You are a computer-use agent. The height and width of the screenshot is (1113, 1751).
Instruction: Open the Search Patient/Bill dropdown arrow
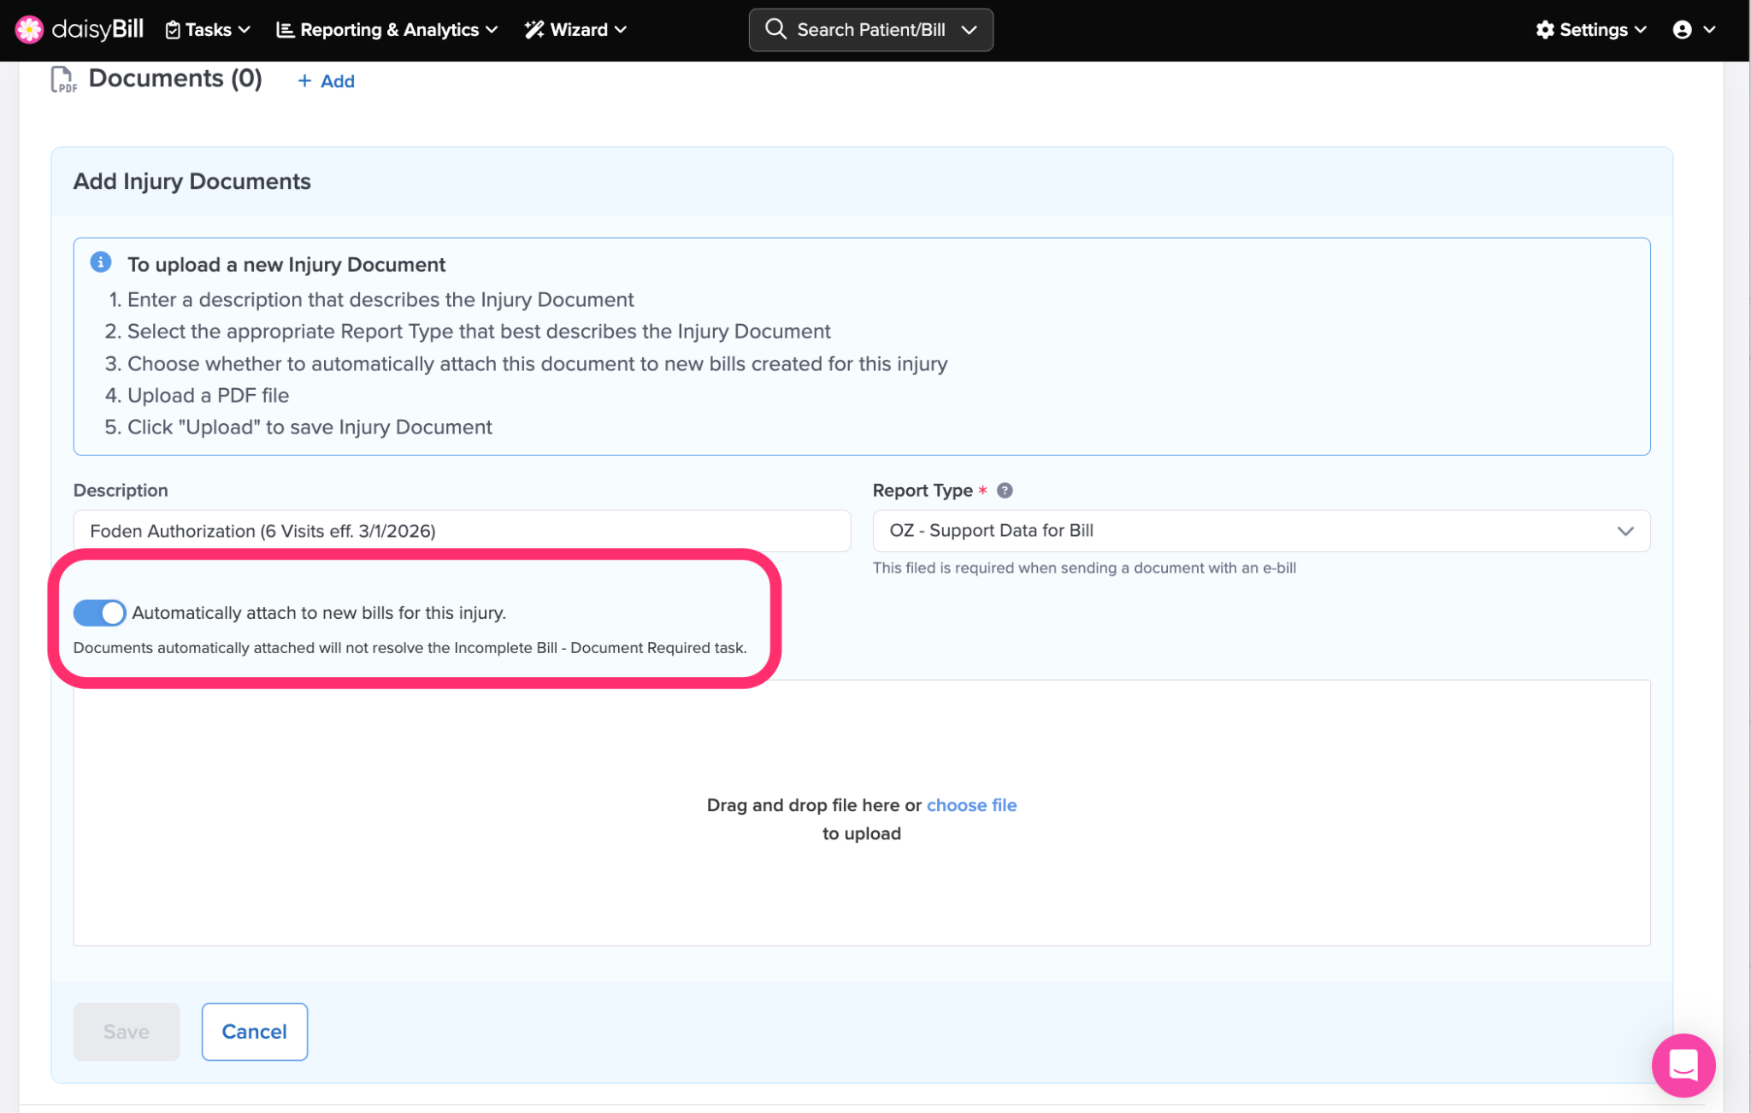click(969, 30)
